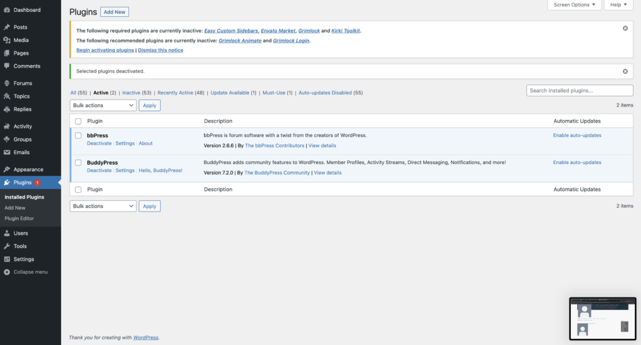
Task: Click the bottom Apply button
Action: coord(150,206)
